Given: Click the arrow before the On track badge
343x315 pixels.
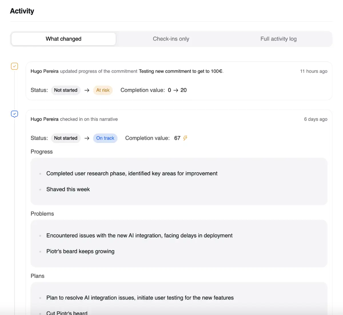Looking at the screenshot, I should 87,138.
